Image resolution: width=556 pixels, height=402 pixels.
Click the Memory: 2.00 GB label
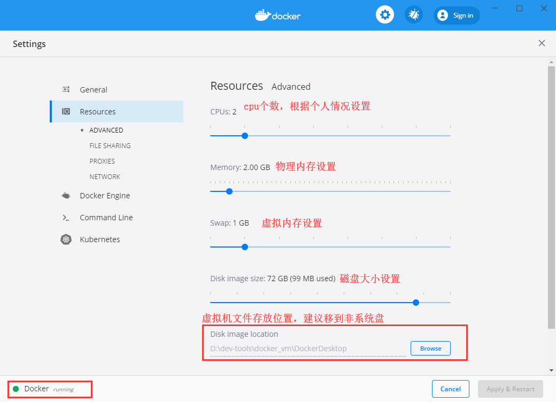coord(240,167)
